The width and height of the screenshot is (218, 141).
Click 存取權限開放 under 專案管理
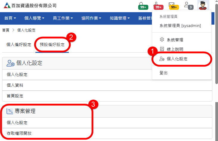tap(19, 133)
